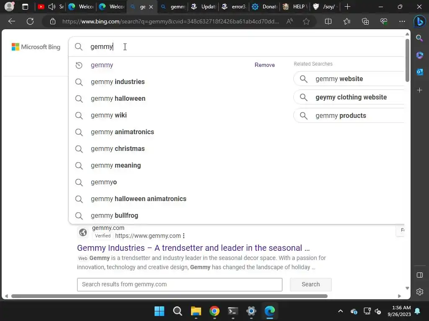Switch to the /soy/ tab
This screenshot has height=321, width=429.
point(326,7)
